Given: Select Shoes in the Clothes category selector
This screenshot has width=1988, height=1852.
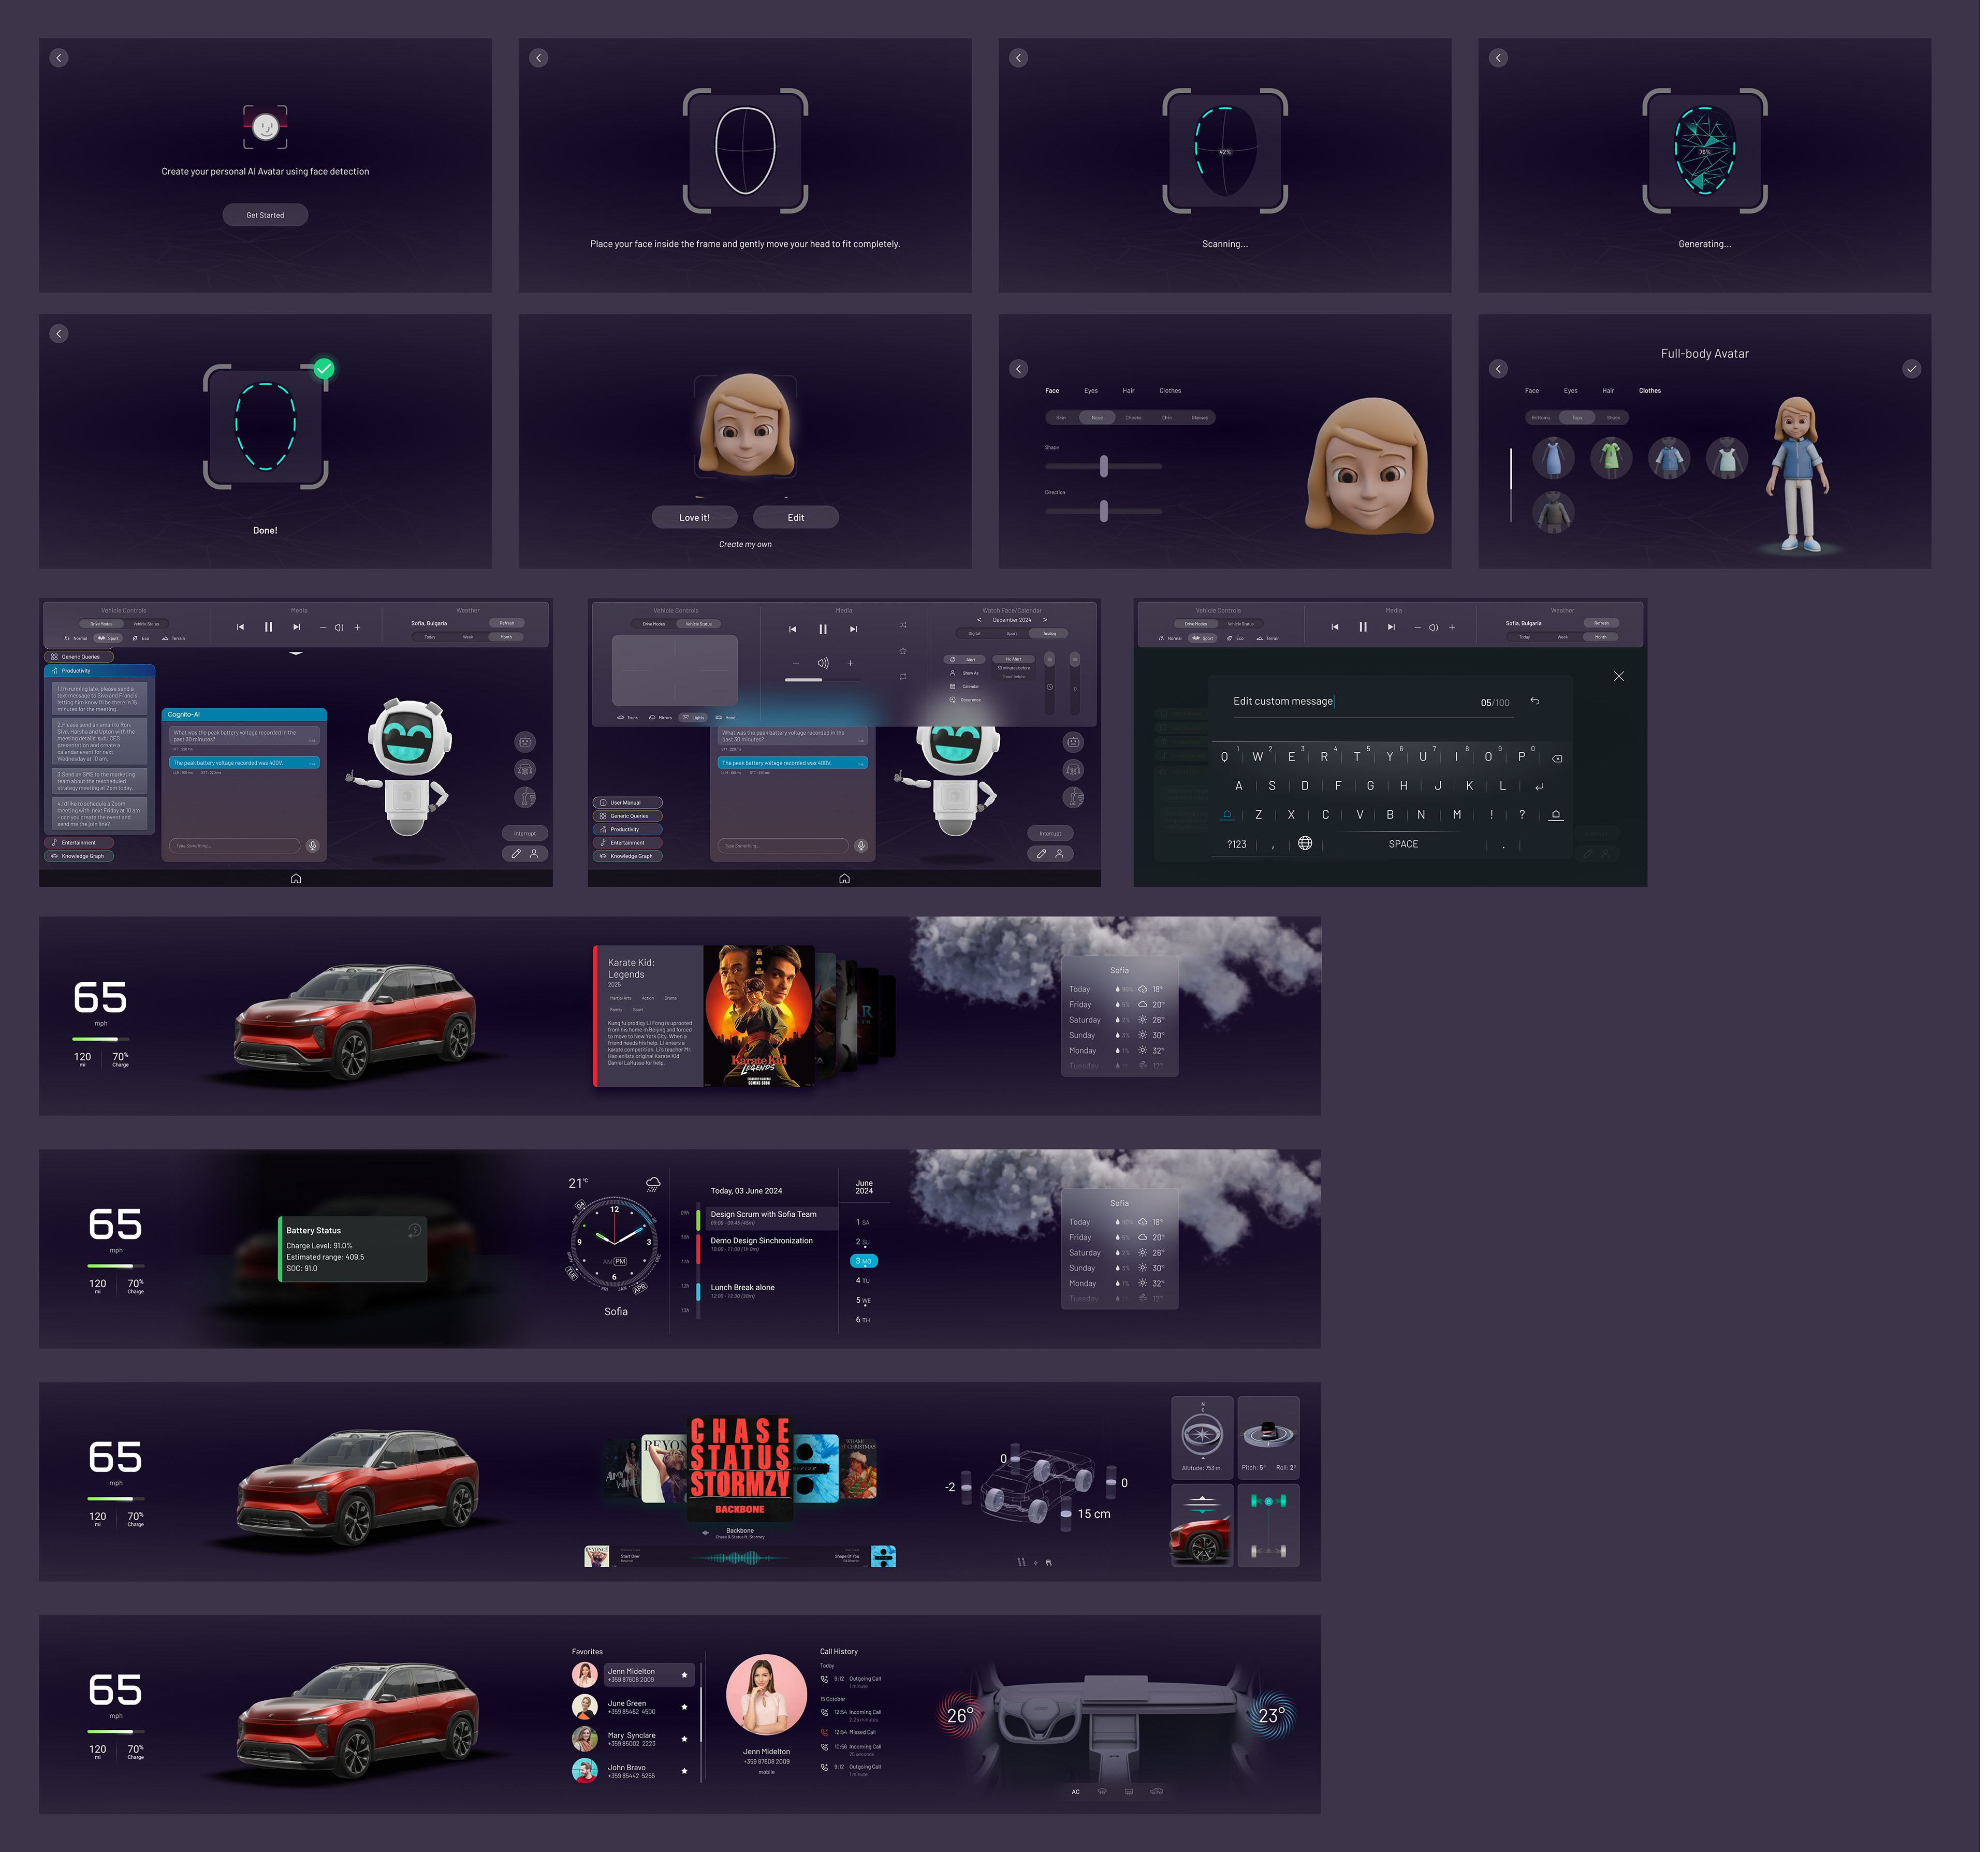Looking at the screenshot, I should click(x=1613, y=418).
